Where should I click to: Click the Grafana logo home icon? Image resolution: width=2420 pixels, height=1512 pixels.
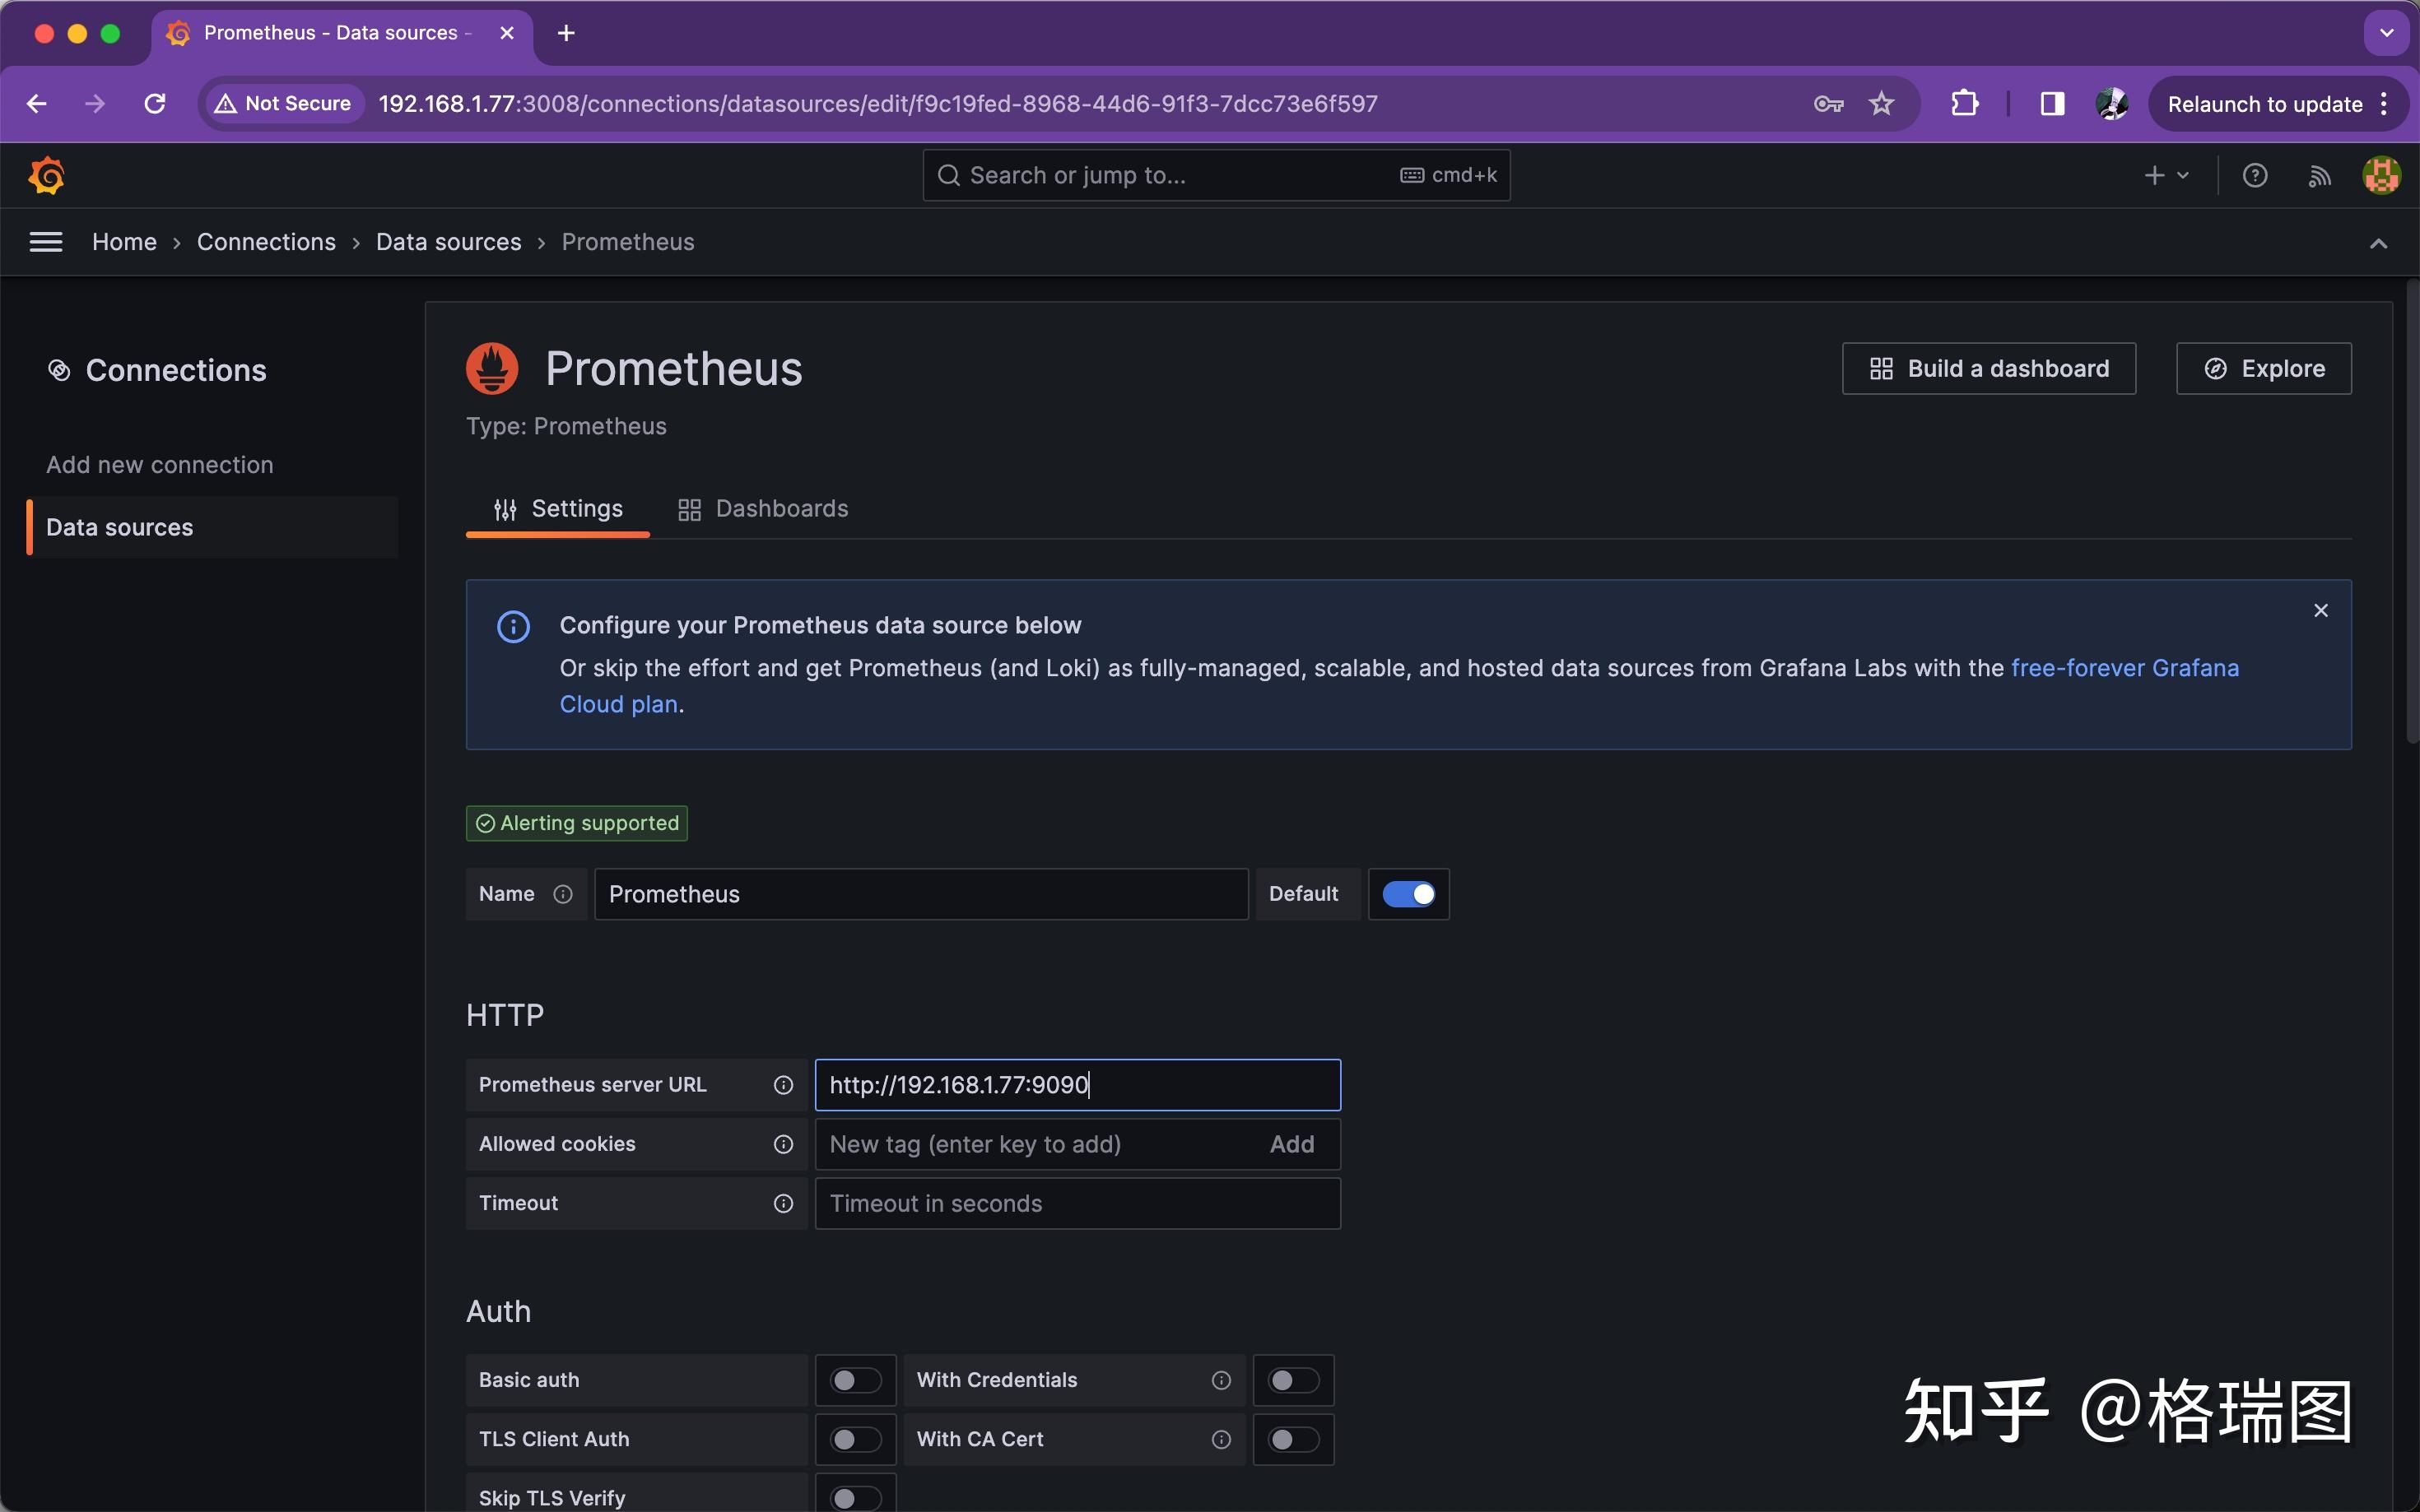46,176
